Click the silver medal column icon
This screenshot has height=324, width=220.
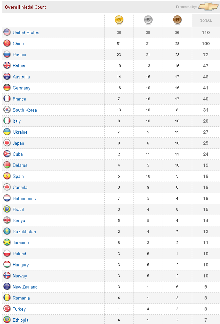point(148,20)
